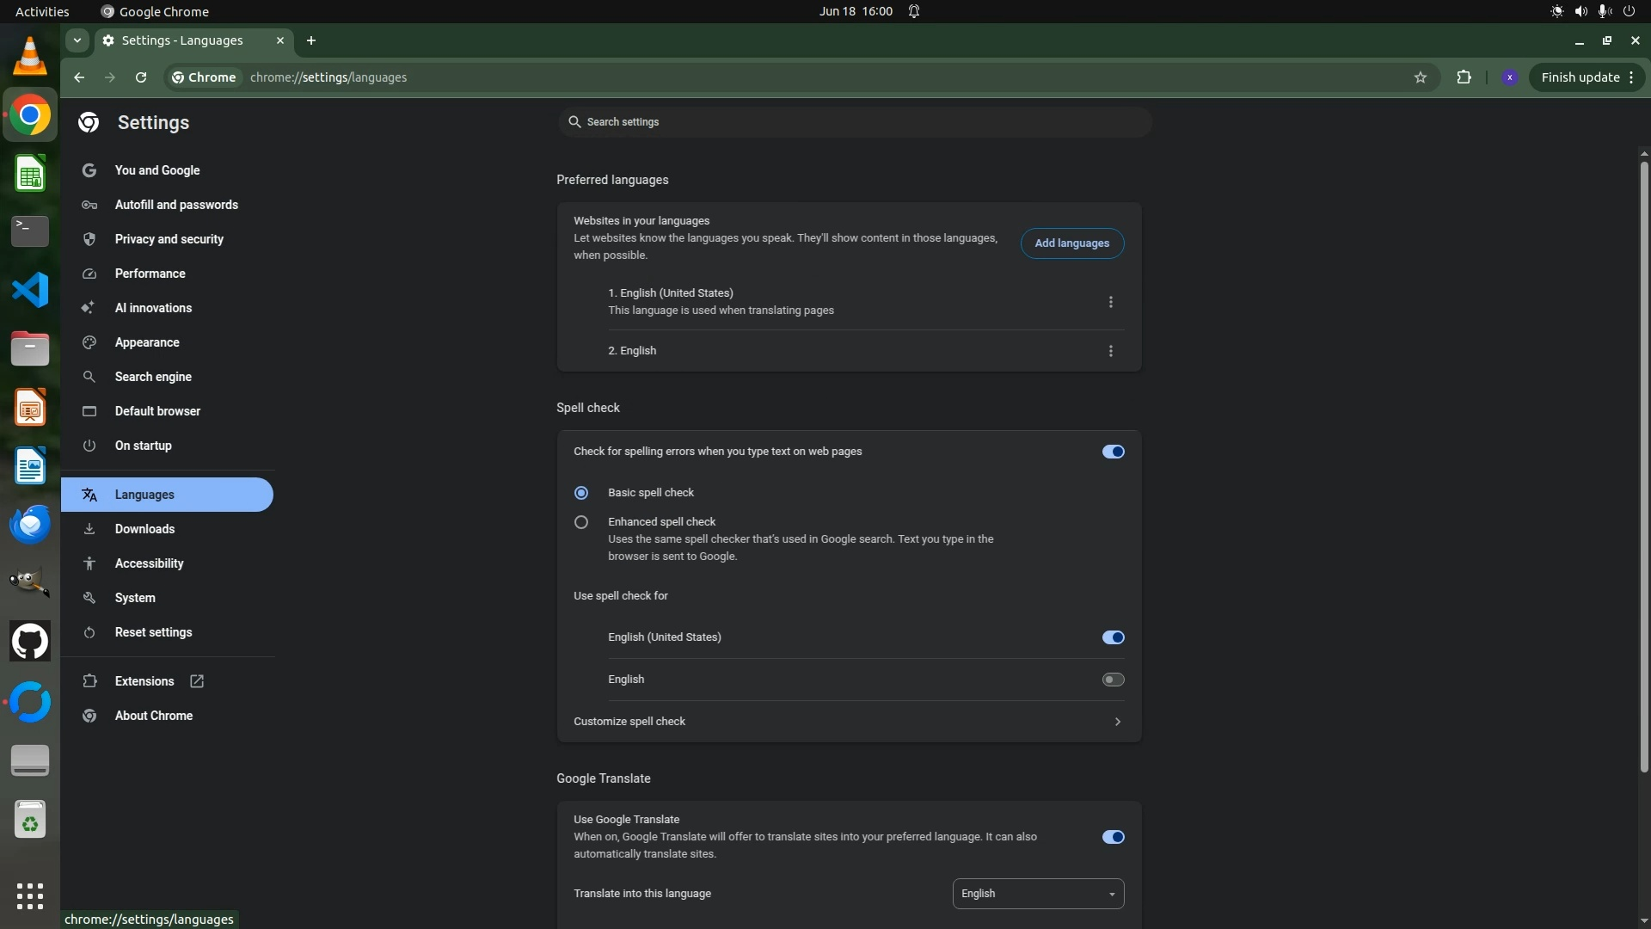
Task: Enable spell check for plain English
Action: coord(1113,680)
